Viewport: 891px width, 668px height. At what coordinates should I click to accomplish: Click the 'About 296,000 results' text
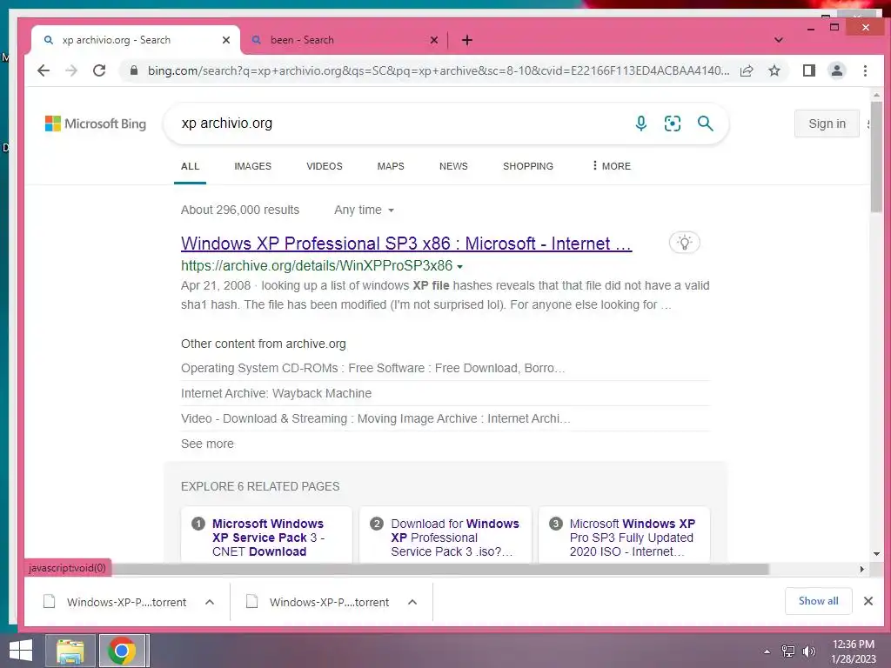(x=240, y=210)
